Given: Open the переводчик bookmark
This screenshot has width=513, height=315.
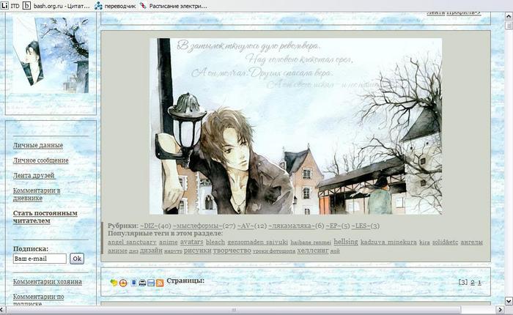Looking at the screenshot, I should [x=115, y=6].
